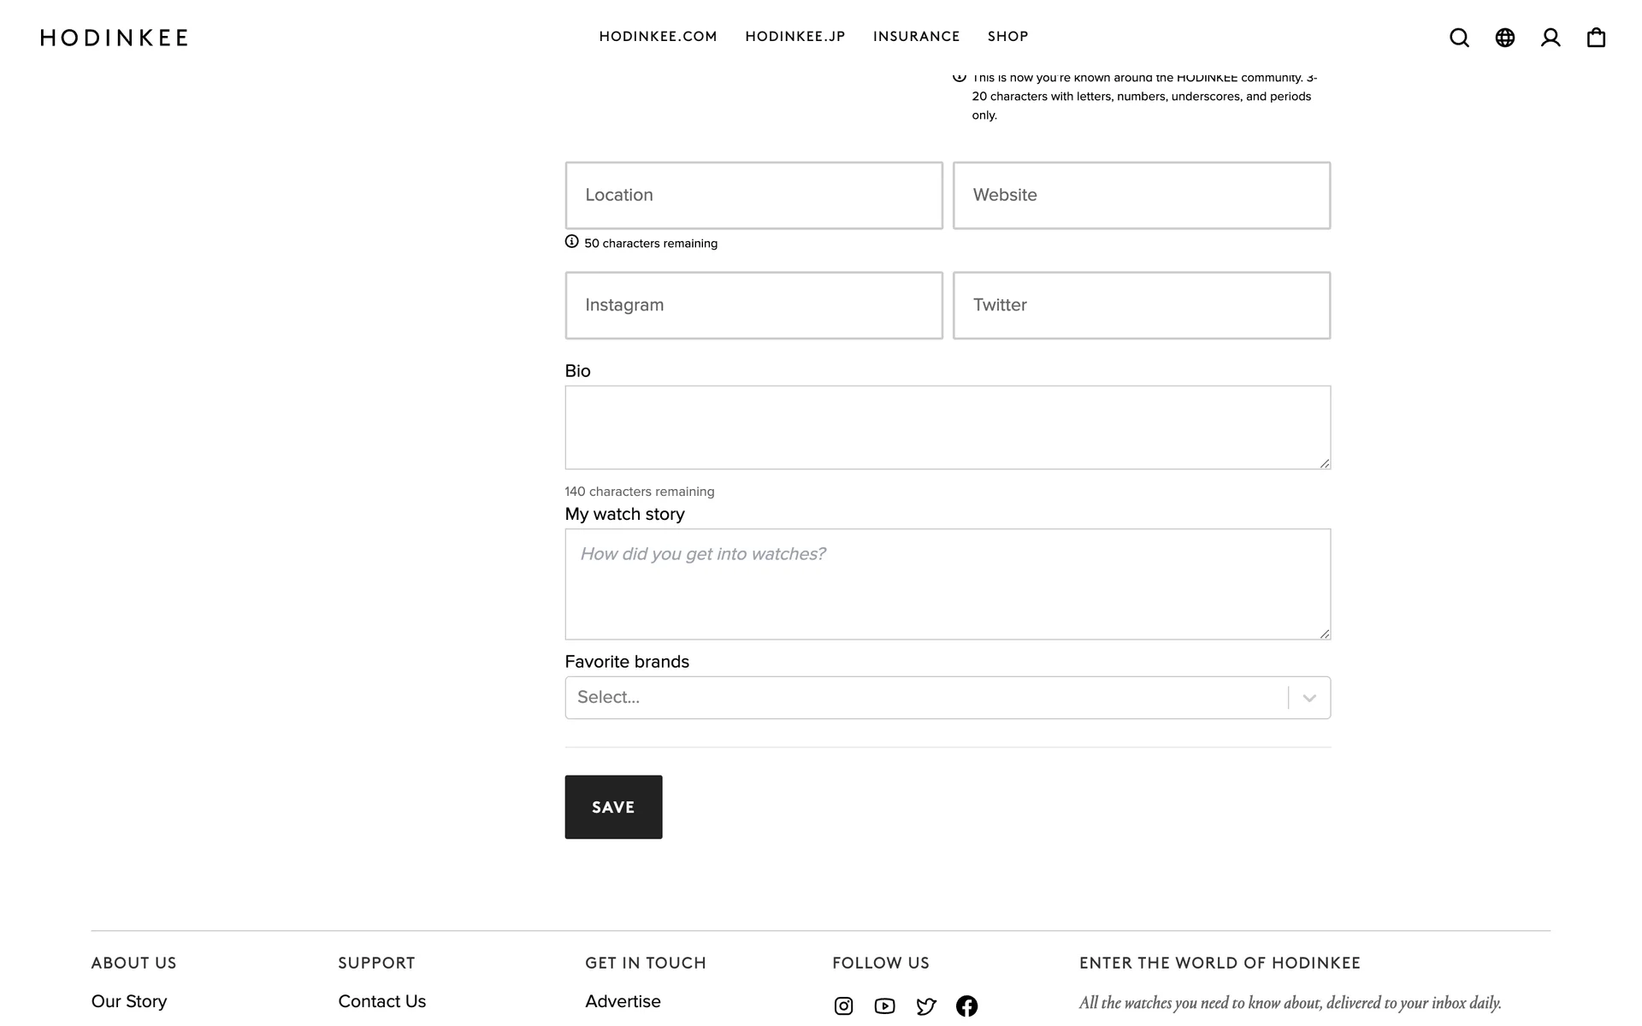Select the INSURANCE menu item
The image size is (1642, 1026).
(916, 37)
